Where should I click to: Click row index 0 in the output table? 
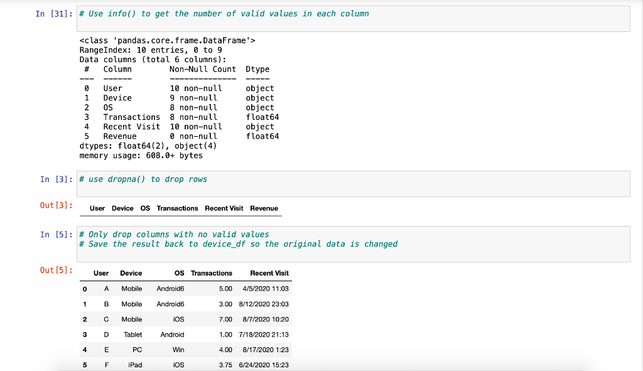point(85,289)
